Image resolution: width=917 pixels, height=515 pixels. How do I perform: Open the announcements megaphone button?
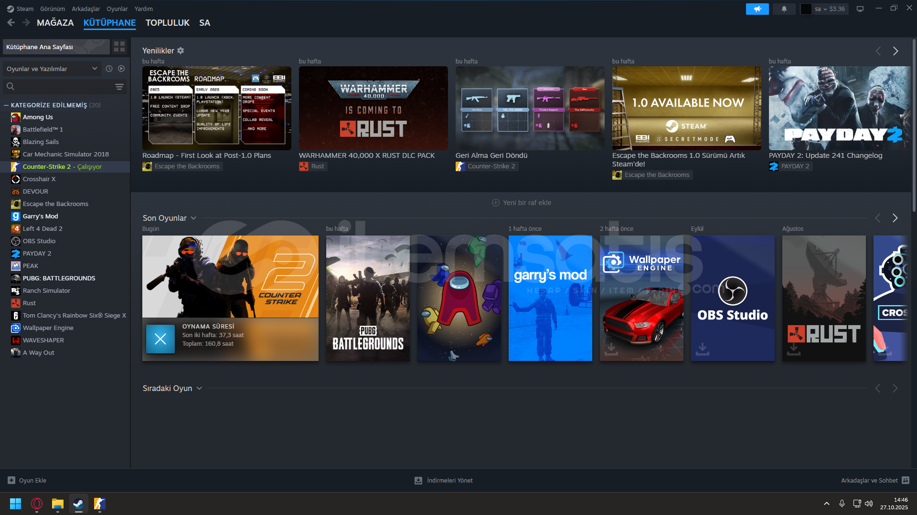click(757, 9)
